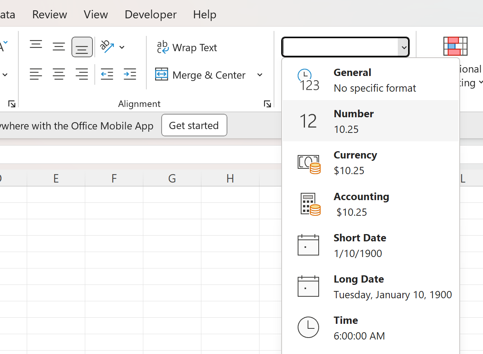Toggle Center horizontal alignment
483x354 pixels.
pyautogui.click(x=59, y=74)
